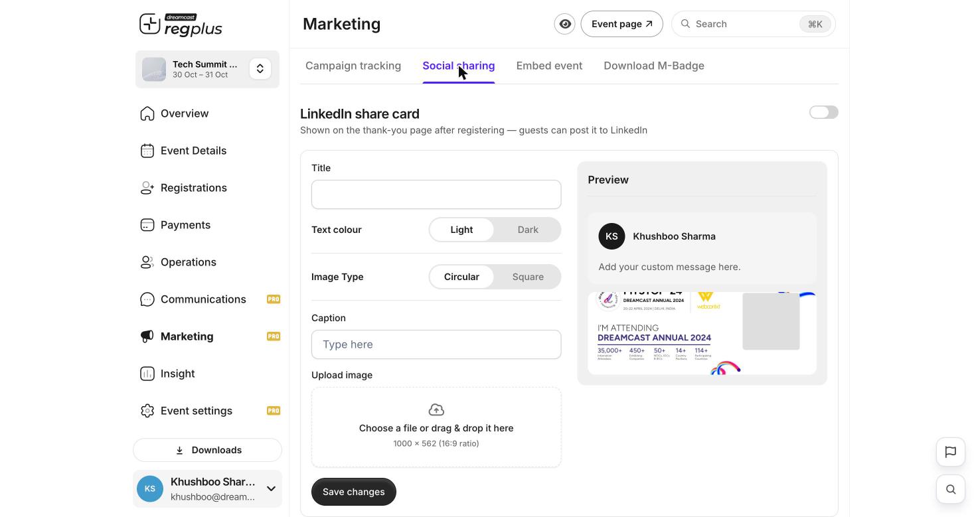Click the Payments card icon

coord(147,225)
